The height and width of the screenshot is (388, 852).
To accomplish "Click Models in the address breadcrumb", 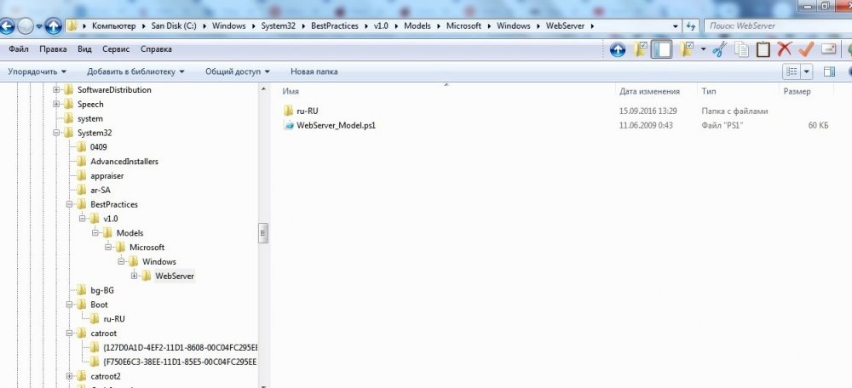I will coord(417,26).
